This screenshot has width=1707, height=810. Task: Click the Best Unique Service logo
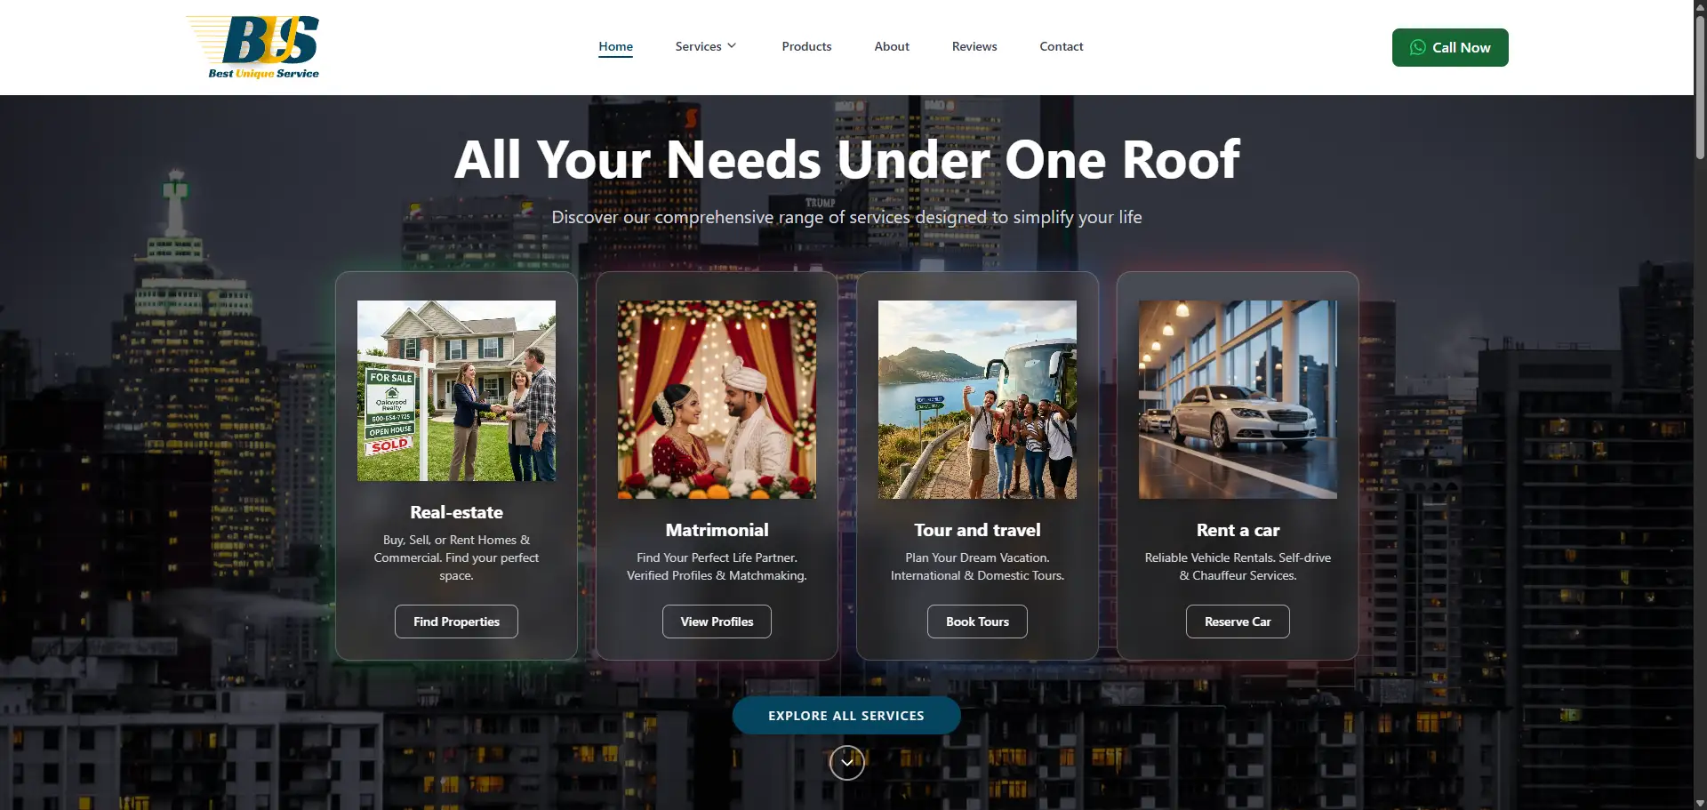(x=253, y=47)
